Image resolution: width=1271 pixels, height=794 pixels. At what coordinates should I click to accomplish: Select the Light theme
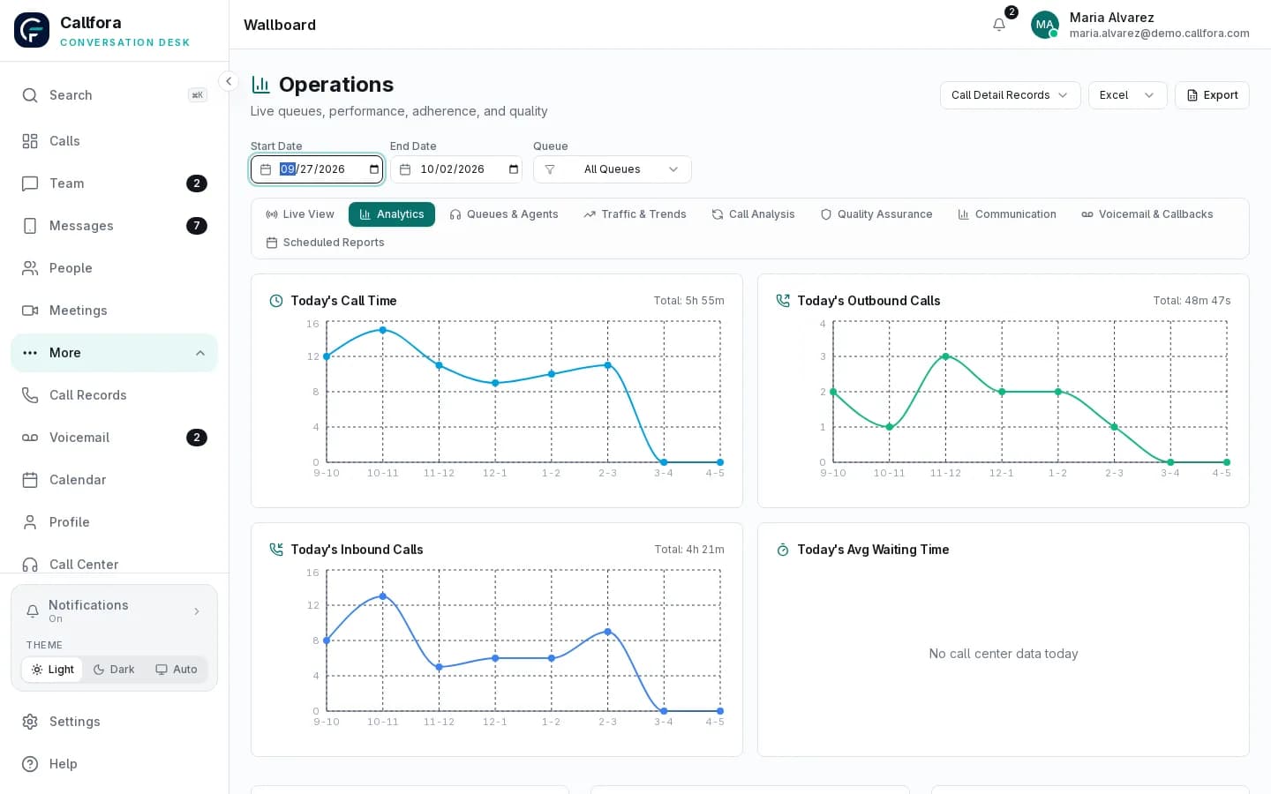pyautogui.click(x=52, y=670)
